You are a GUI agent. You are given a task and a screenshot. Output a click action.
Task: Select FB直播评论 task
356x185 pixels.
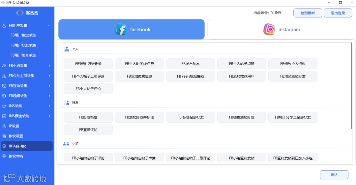[88, 130]
